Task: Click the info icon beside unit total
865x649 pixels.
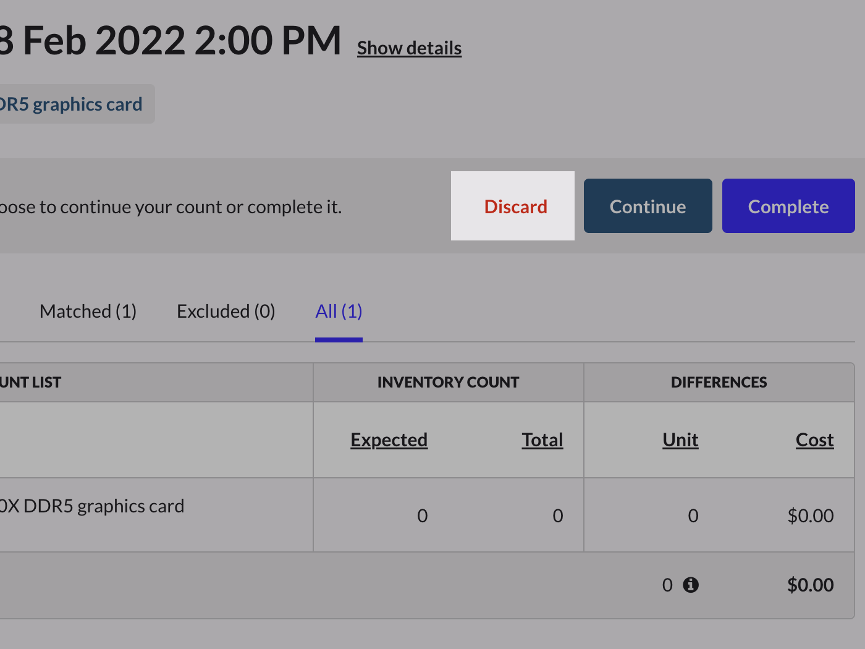Action: point(691,585)
